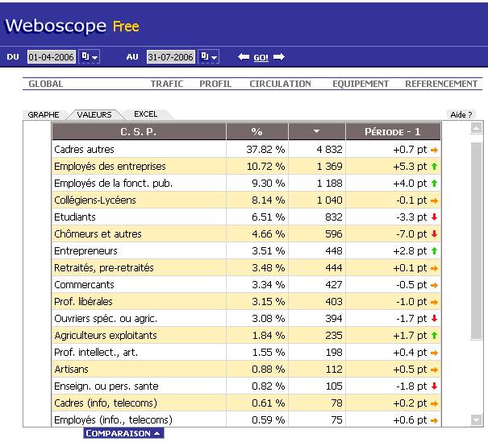This screenshot has width=488, height=442.
Task: Select the Collégiens-Lycéens label
Action: tap(95, 200)
